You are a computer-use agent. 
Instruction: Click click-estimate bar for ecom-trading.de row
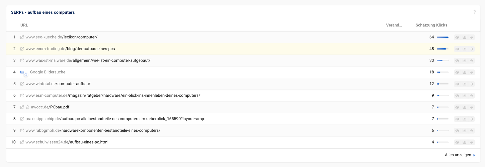pyautogui.click(x=443, y=49)
